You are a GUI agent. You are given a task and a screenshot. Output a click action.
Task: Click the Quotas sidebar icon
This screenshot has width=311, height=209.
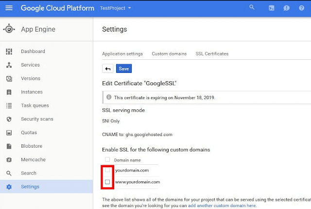tap(9, 133)
